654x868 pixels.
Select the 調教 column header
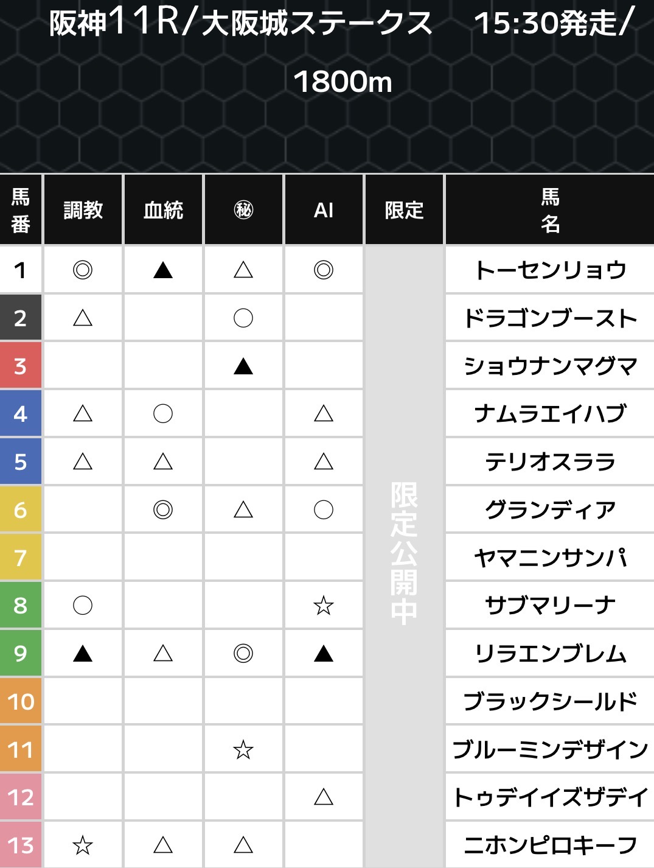point(83,210)
